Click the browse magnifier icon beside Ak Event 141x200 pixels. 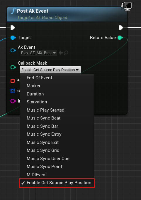pyautogui.click(x=66, y=53)
